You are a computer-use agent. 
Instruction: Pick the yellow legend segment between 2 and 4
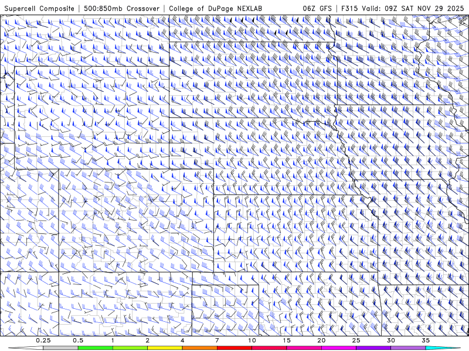(165, 348)
